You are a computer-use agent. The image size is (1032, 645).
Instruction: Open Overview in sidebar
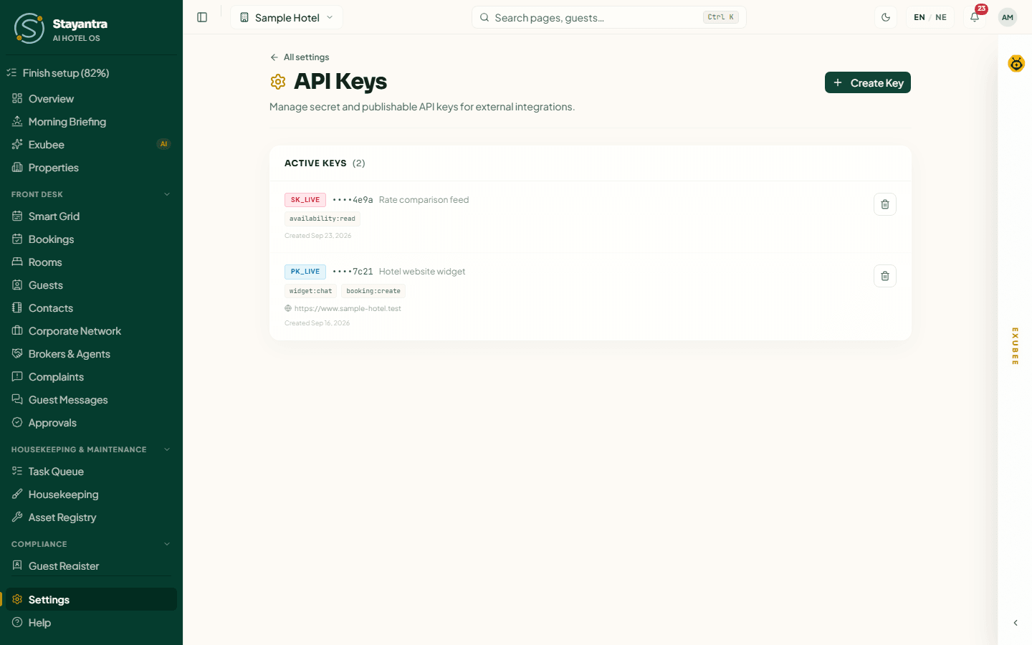coord(91,99)
